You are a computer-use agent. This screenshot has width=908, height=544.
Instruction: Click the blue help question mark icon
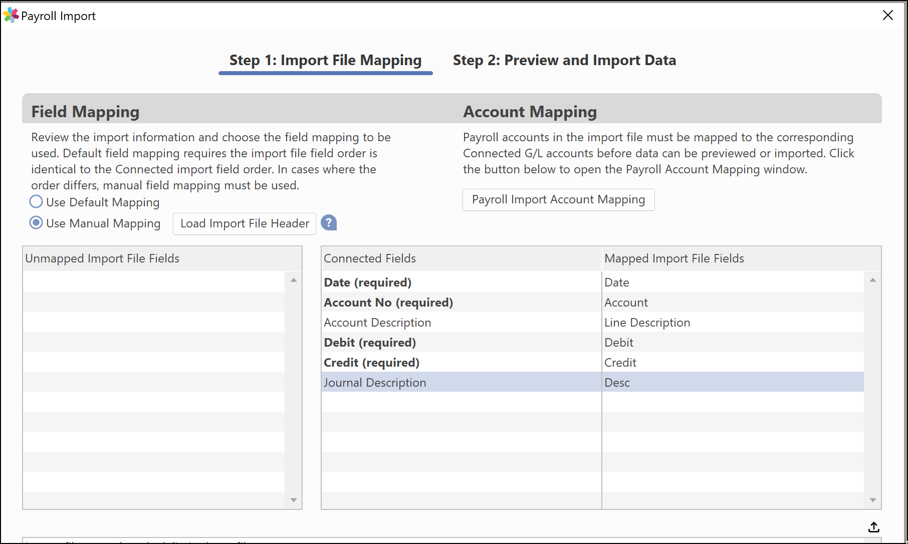(329, 222)
